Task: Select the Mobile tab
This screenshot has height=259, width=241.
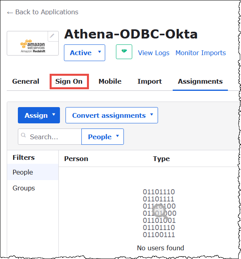Action: [x=110, y=81]
